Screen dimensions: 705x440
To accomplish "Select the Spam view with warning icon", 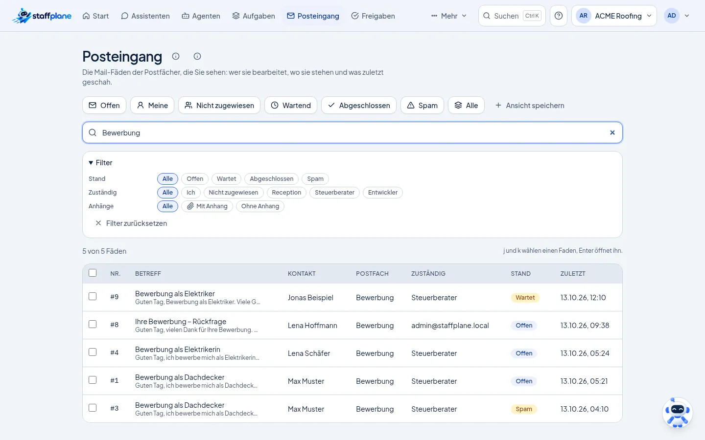I will [423, 105].
